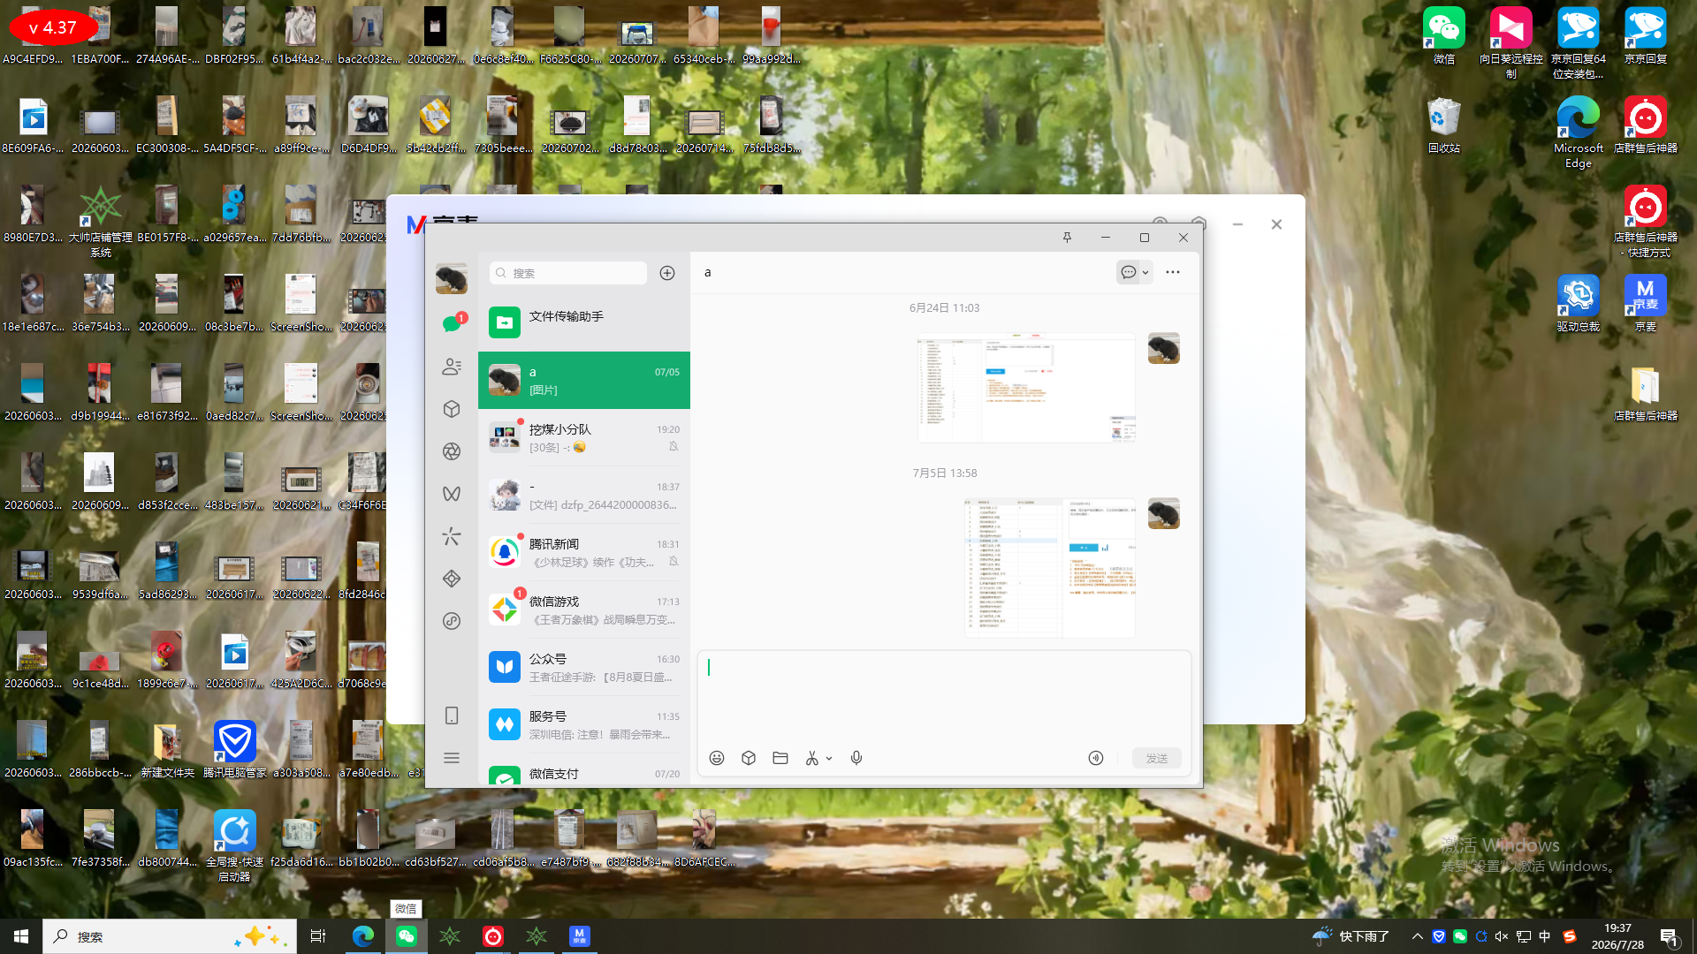1697x954 pixels.
Task: Pin the WeChat window on top
Action: 1067,238
